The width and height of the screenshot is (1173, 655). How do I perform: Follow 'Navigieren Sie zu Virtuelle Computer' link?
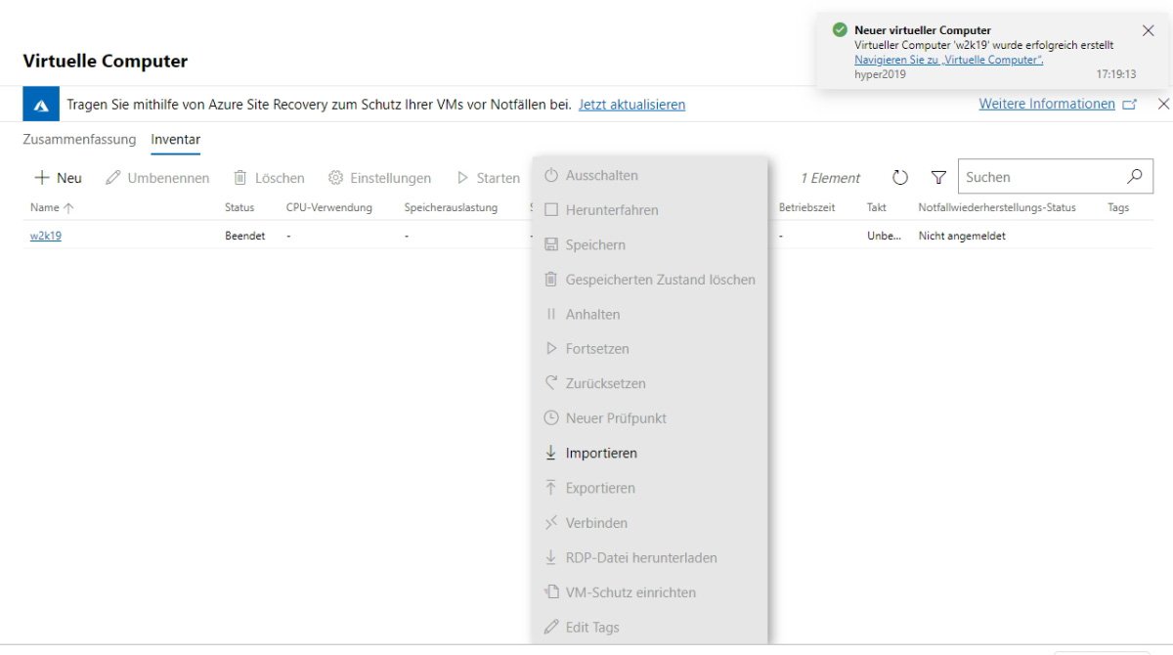pos(948,60)
